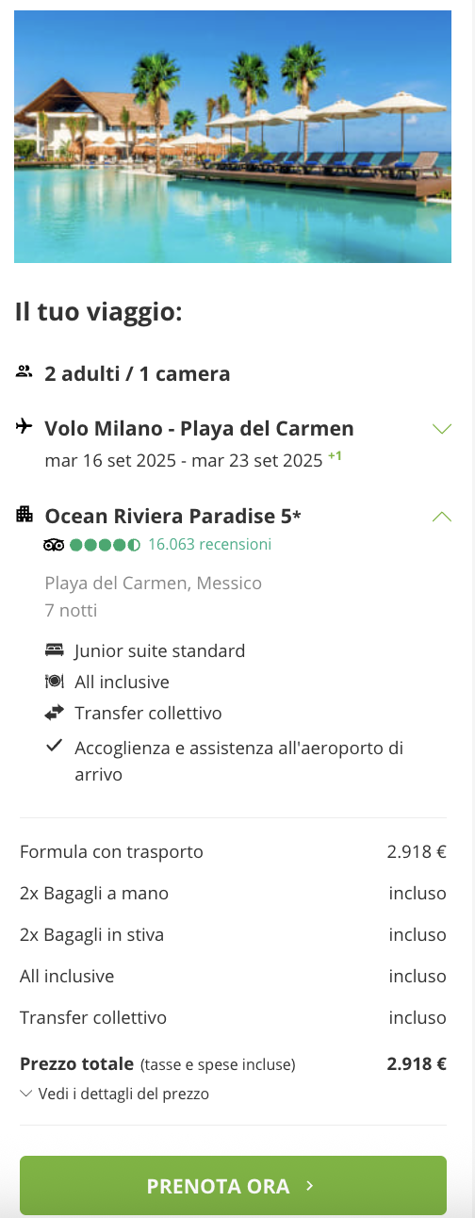The height and width of the screenshot is (1218, 475).
Task: Click the TripAdvisor owl logo
Action: click(x=54, y=545)
